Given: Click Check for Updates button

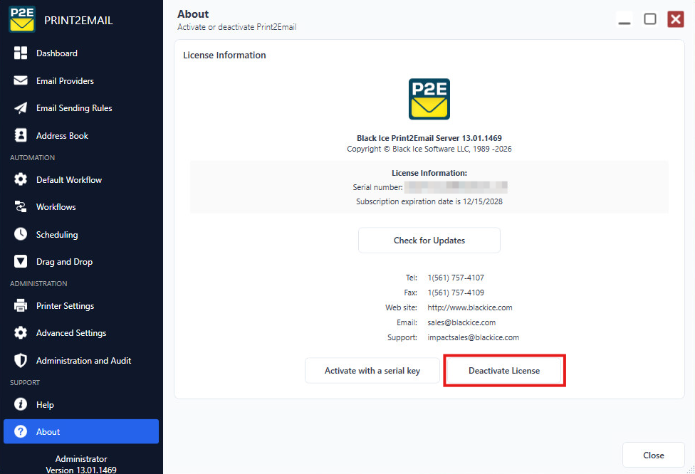Looking at the screenshot, I should 429,240.
